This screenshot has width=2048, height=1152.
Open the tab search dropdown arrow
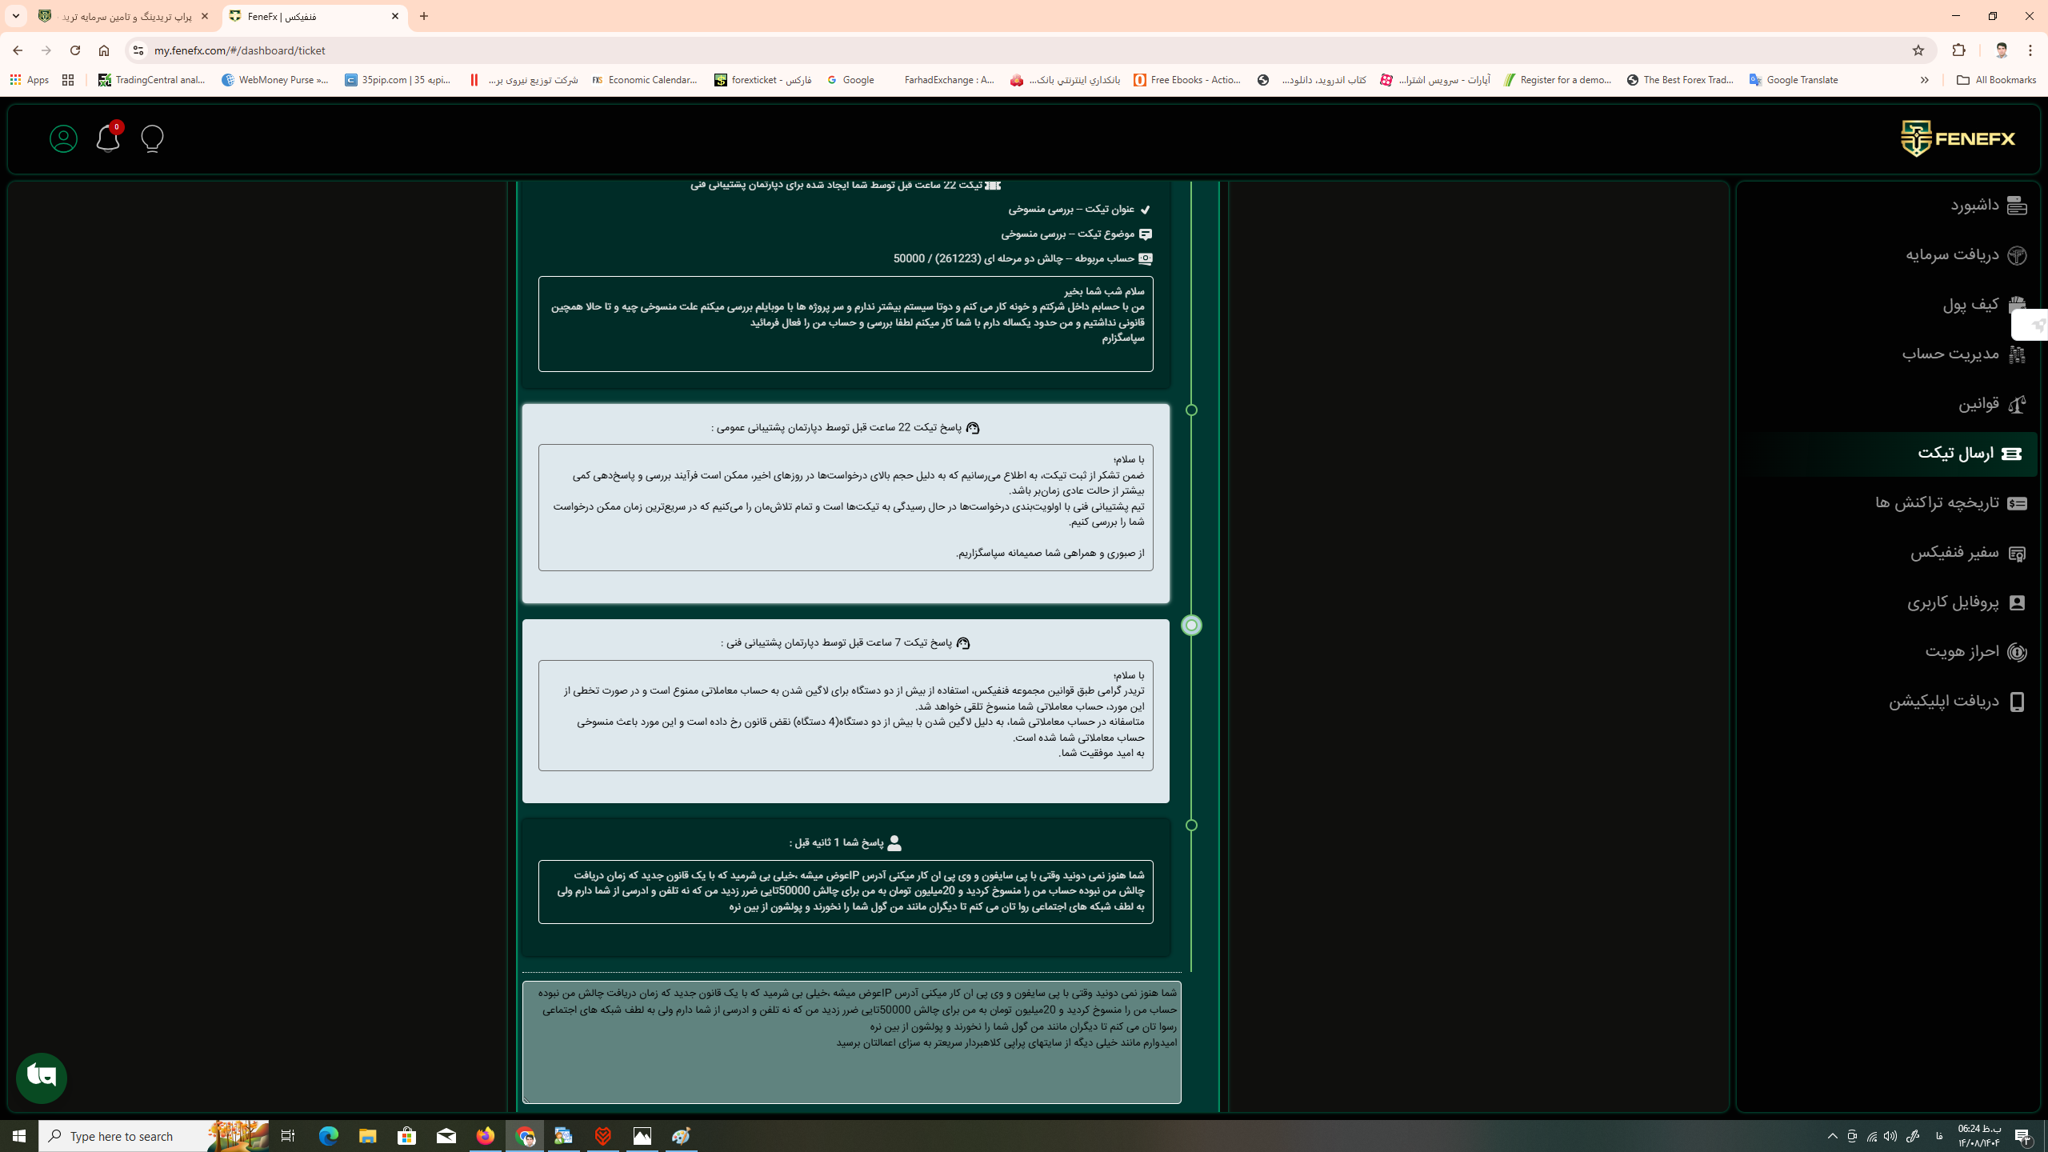click(x=15, y=16)
